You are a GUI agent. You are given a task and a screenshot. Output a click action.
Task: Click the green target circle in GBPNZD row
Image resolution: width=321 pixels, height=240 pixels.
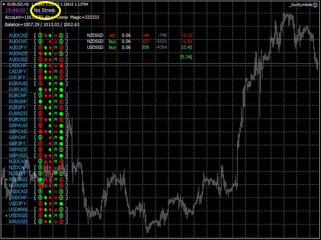(61, 149)
